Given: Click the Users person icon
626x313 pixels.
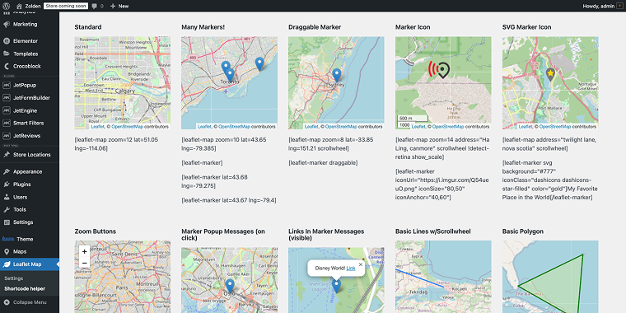Looking at the screenshot, I should (x=7, y=197).
